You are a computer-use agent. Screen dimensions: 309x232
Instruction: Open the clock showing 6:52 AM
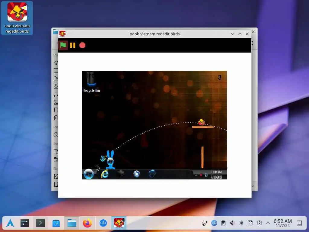pos(282,223)
